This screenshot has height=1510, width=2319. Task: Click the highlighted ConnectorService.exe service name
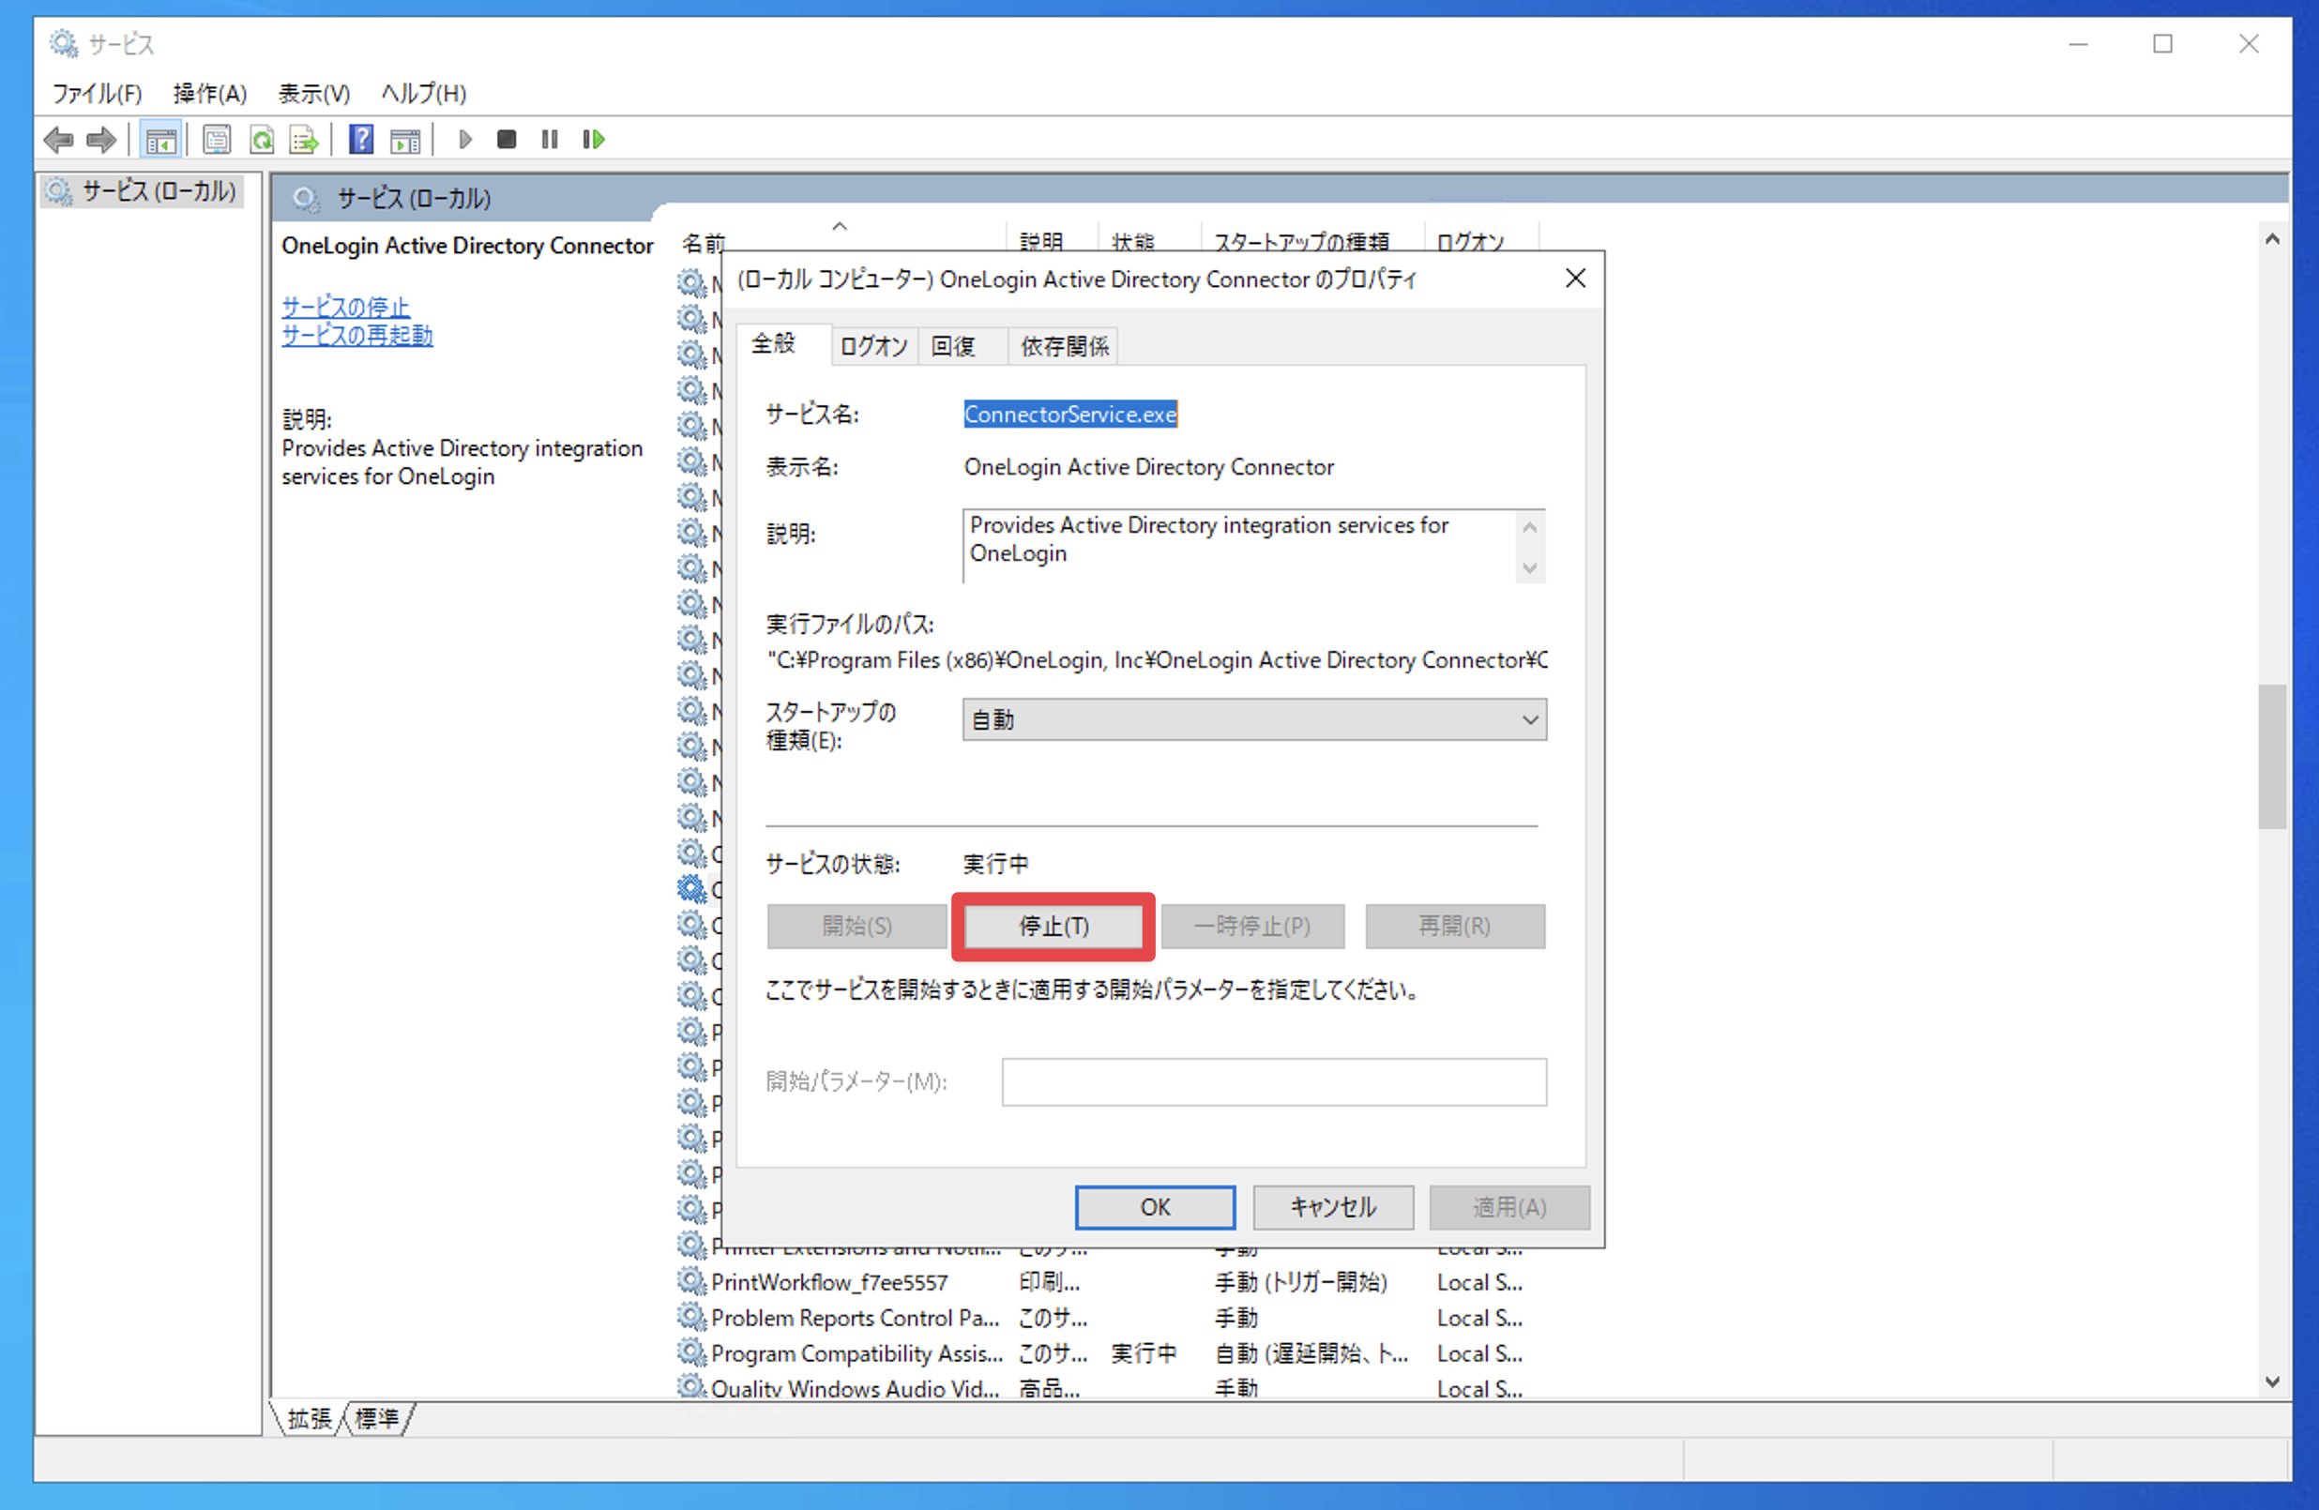[1069, 414]
